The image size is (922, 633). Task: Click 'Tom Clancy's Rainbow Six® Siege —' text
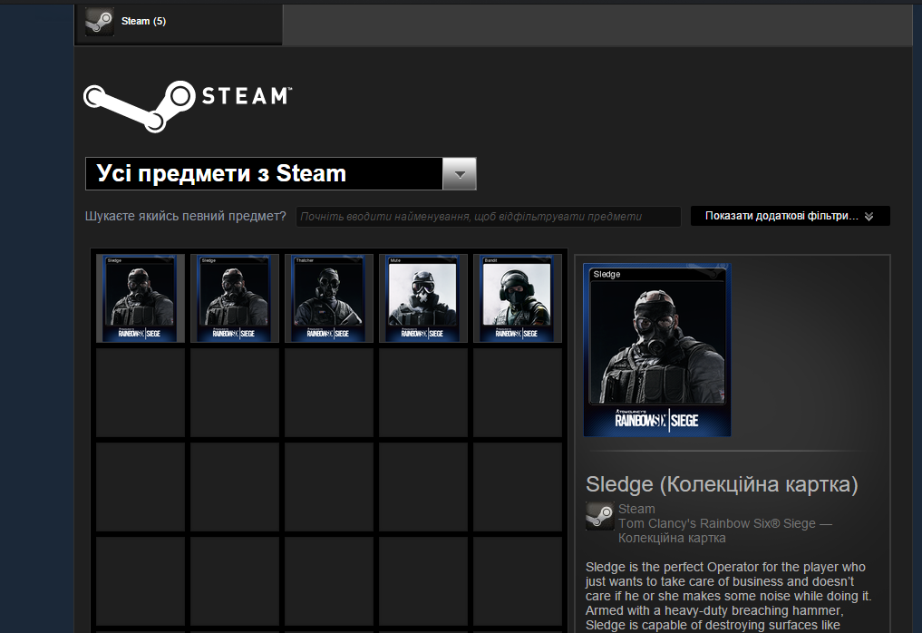[725, 523]
